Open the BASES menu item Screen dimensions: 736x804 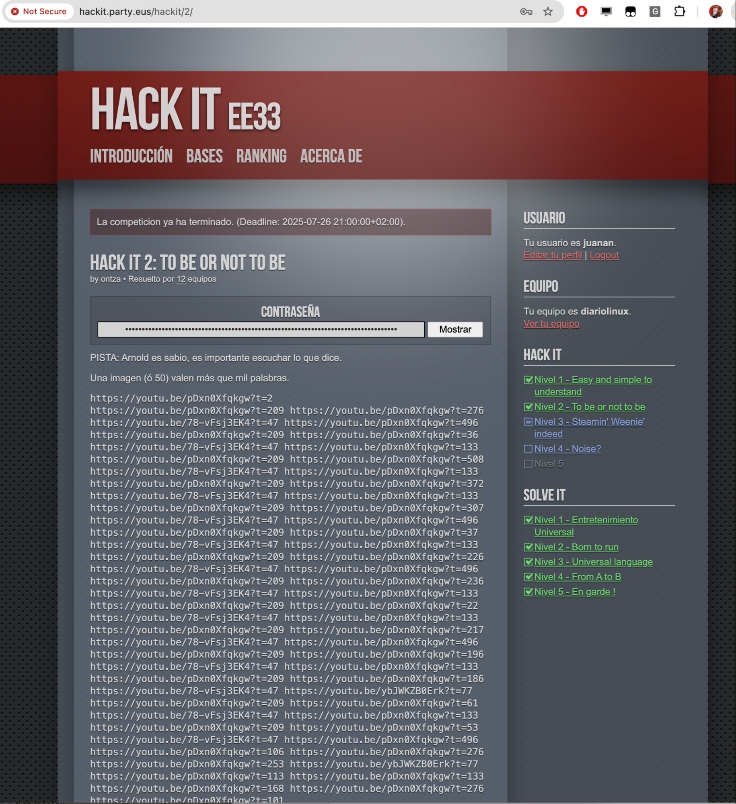204,156
